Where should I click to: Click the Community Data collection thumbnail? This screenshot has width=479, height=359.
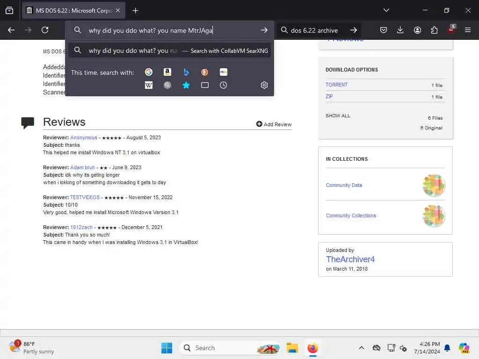pyautogui.click(x=434, y=185)
